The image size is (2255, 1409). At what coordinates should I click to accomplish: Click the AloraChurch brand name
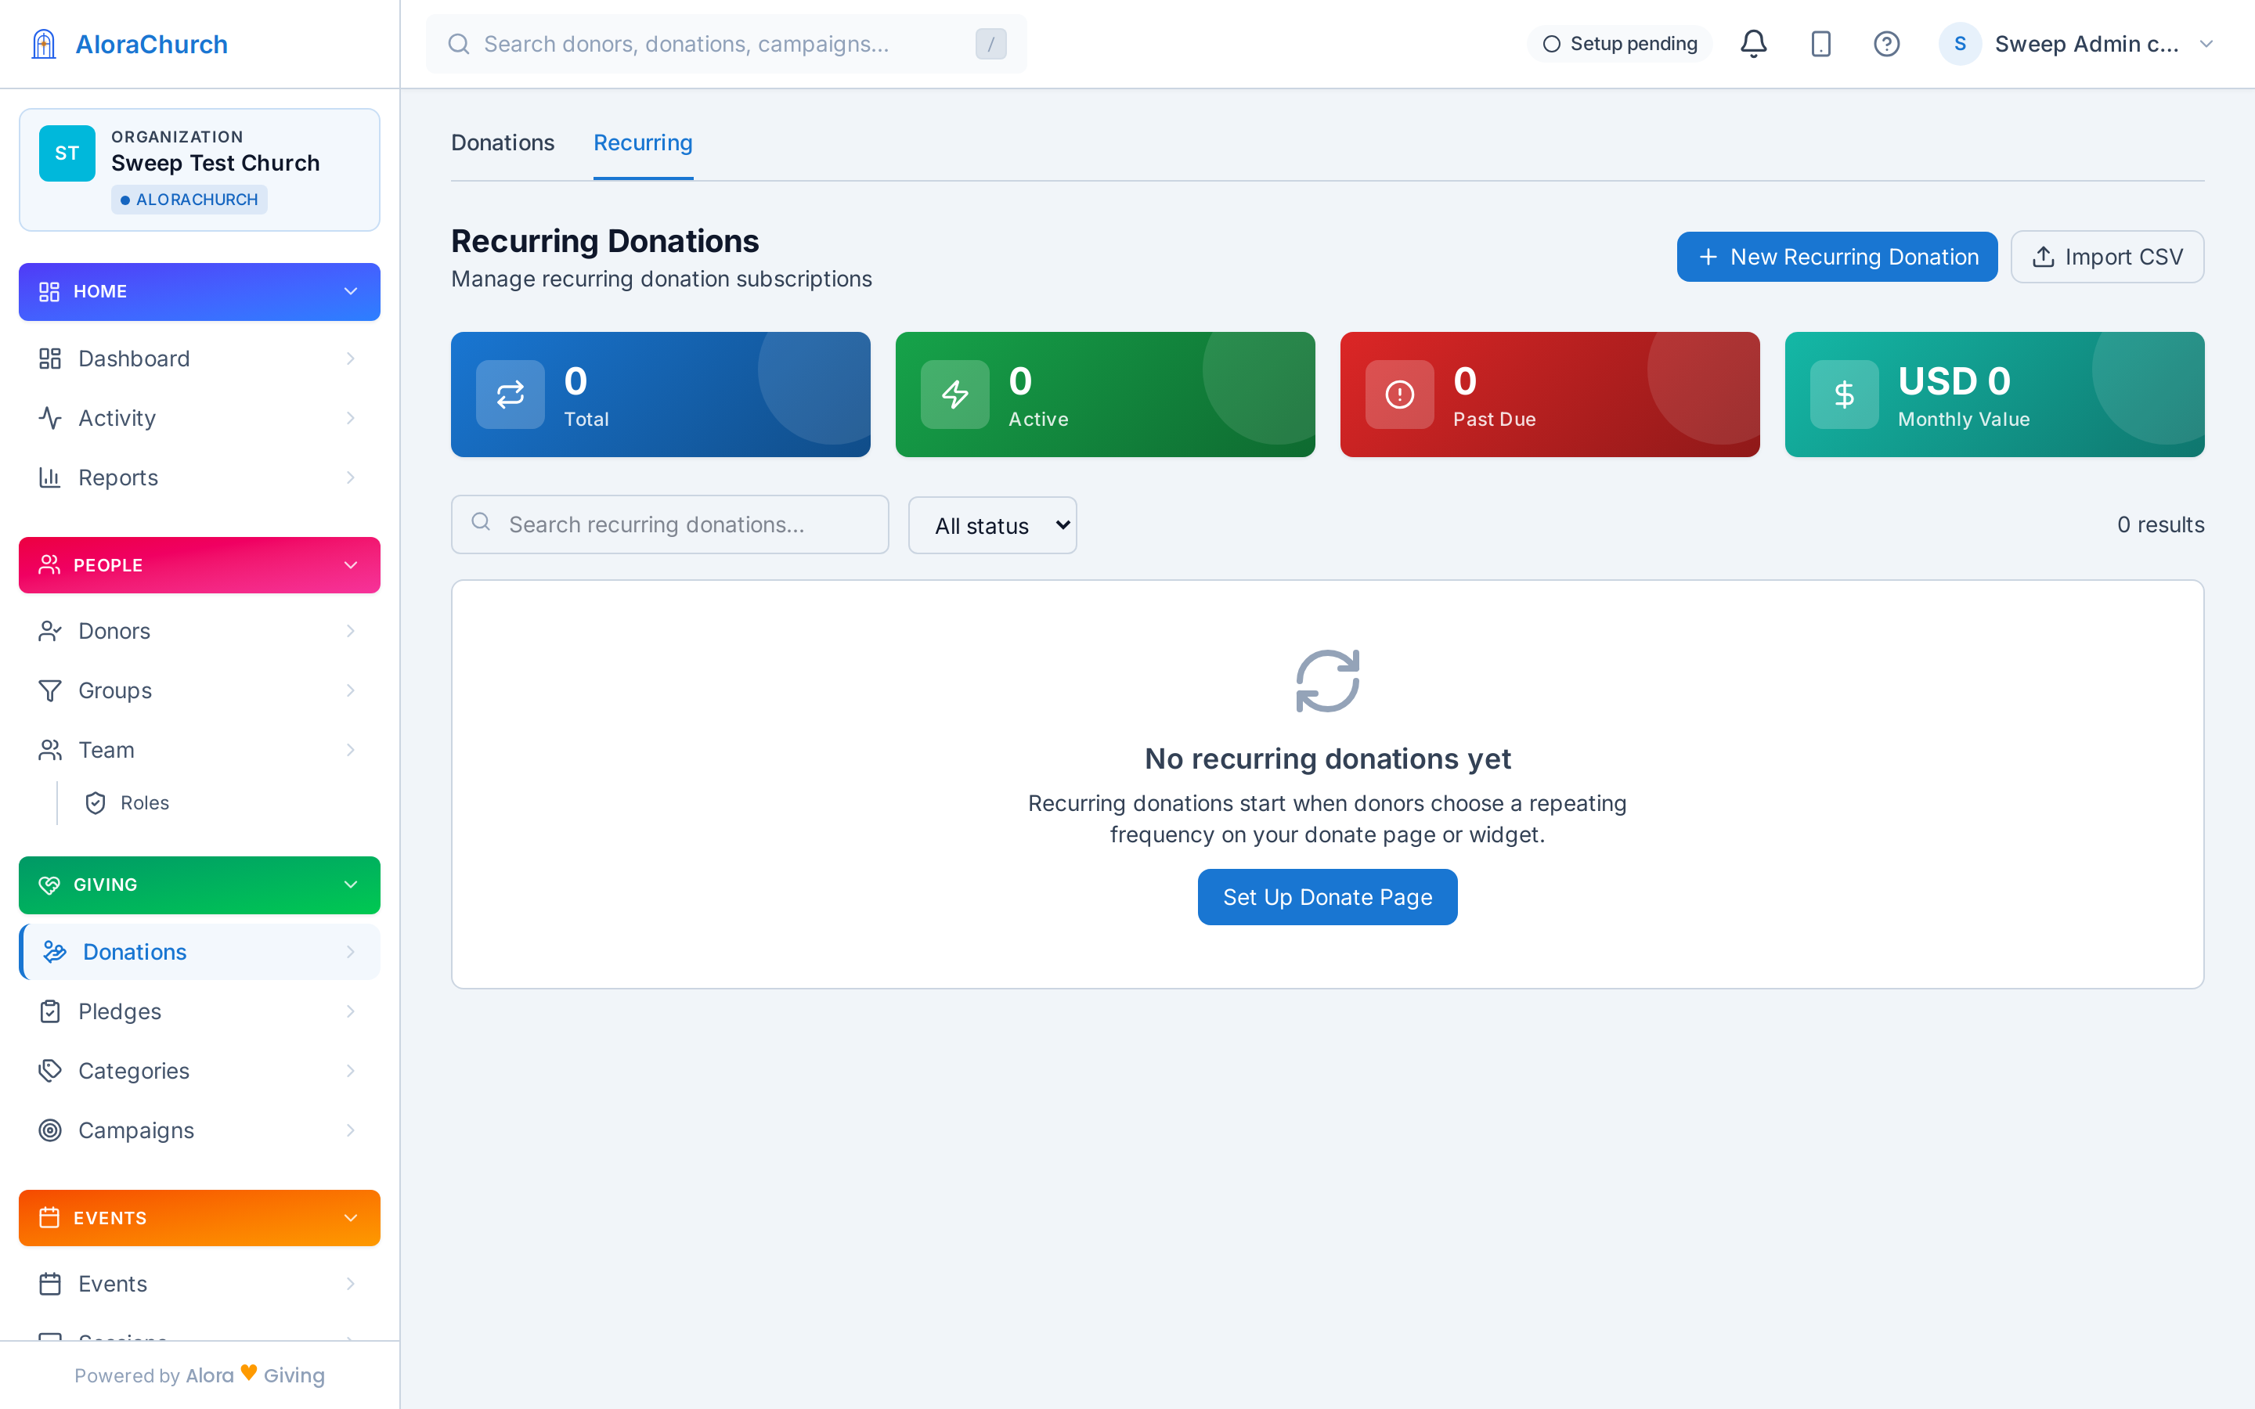(x=152, y=44)
